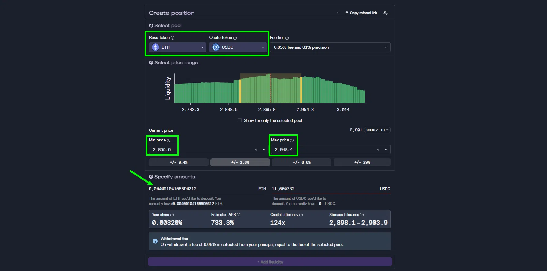Select the +/- 6.6% range preset
This screenshot has height=271, width=547.
(301, 162)
